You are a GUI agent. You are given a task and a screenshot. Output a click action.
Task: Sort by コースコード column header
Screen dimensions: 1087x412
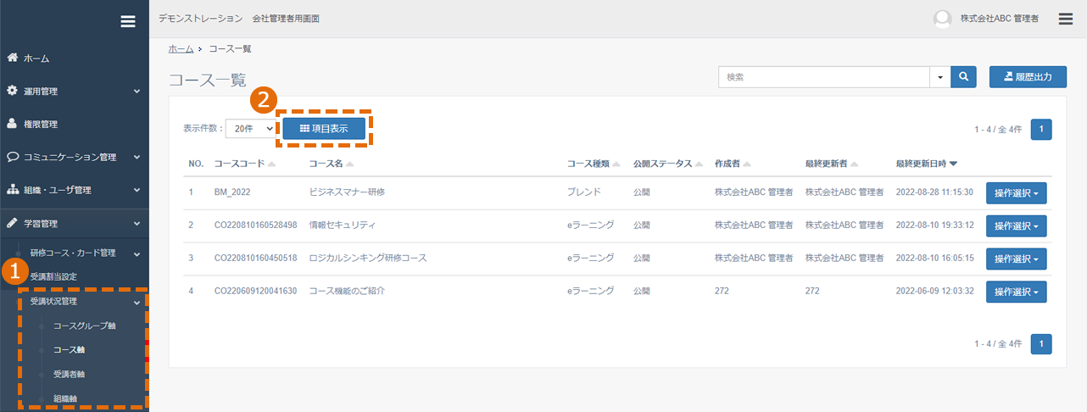pos(245,164)
